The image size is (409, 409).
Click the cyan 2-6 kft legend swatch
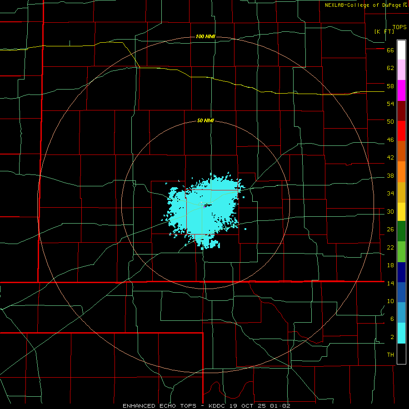coord(401,333)
